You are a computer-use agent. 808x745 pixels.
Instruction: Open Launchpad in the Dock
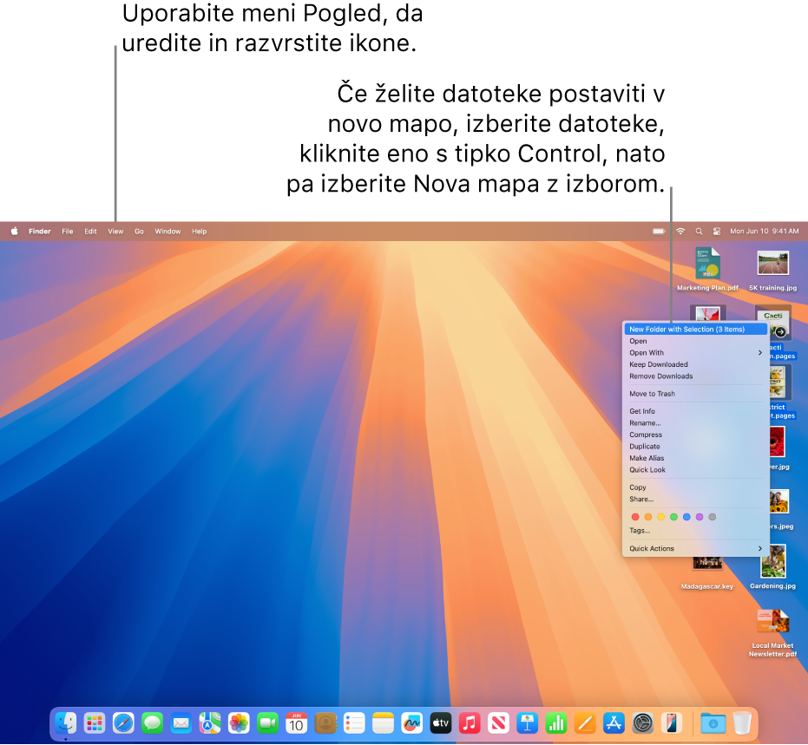tap(95, 723)
